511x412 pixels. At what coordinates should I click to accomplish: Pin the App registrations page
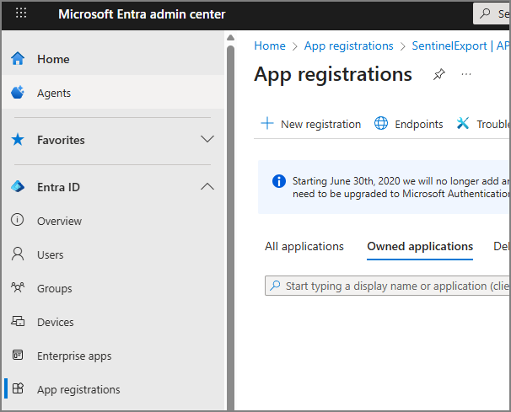click(x=439, y=74)
